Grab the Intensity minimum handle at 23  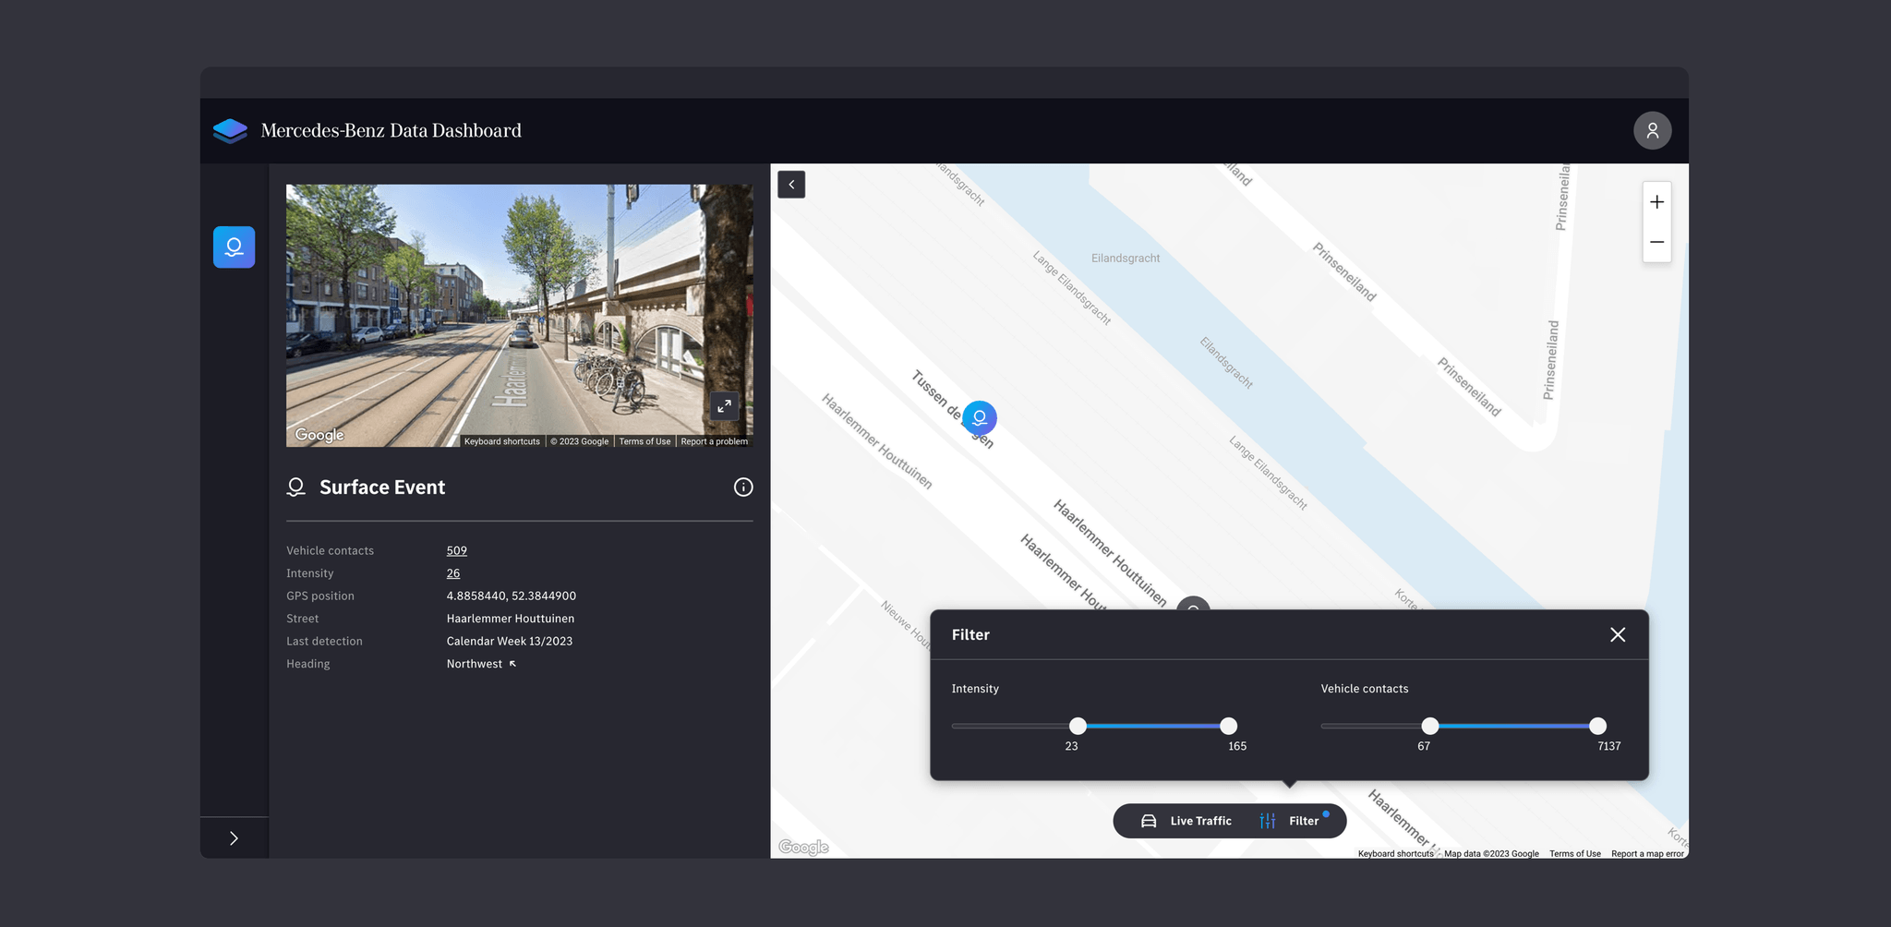pyautogui.click(x=1078, y=726)
